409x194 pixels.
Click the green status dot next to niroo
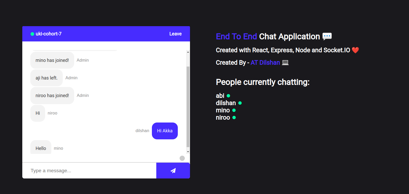(234, 118)
